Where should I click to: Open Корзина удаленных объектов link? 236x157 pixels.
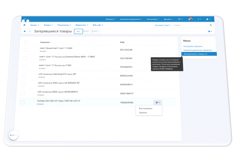click(198, 50)
